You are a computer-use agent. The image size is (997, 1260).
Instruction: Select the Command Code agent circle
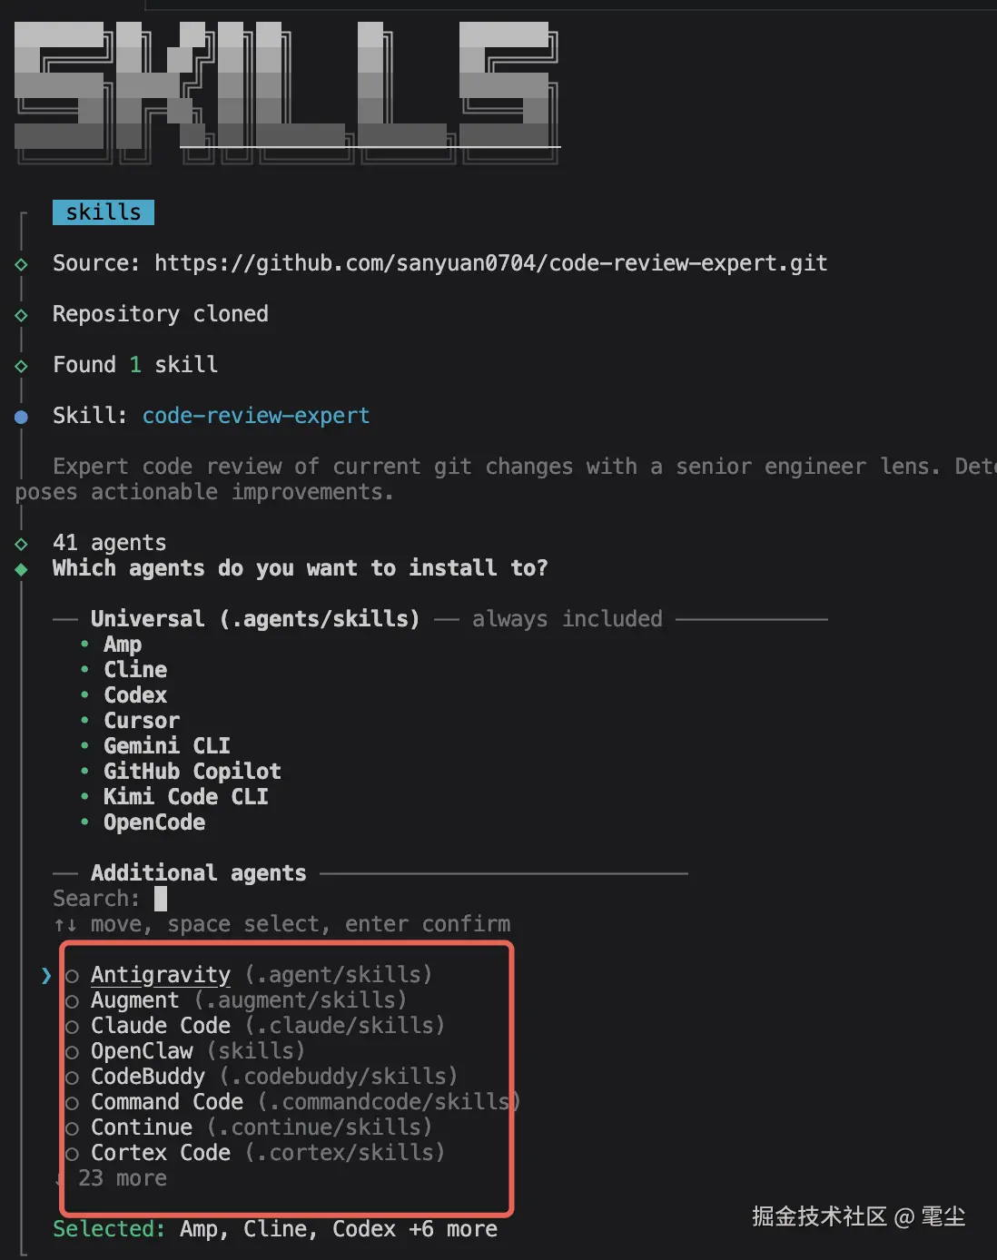pos(73,1104)
